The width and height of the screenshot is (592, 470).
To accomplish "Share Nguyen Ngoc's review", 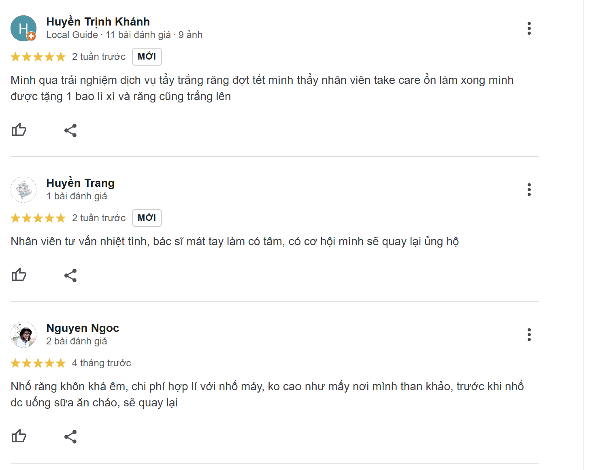I will coord(70,437).
